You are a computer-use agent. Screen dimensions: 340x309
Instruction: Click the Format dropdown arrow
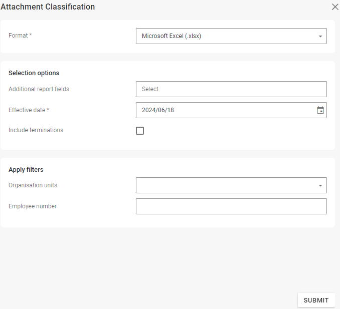pyautogui.click(x=320, y=36)
